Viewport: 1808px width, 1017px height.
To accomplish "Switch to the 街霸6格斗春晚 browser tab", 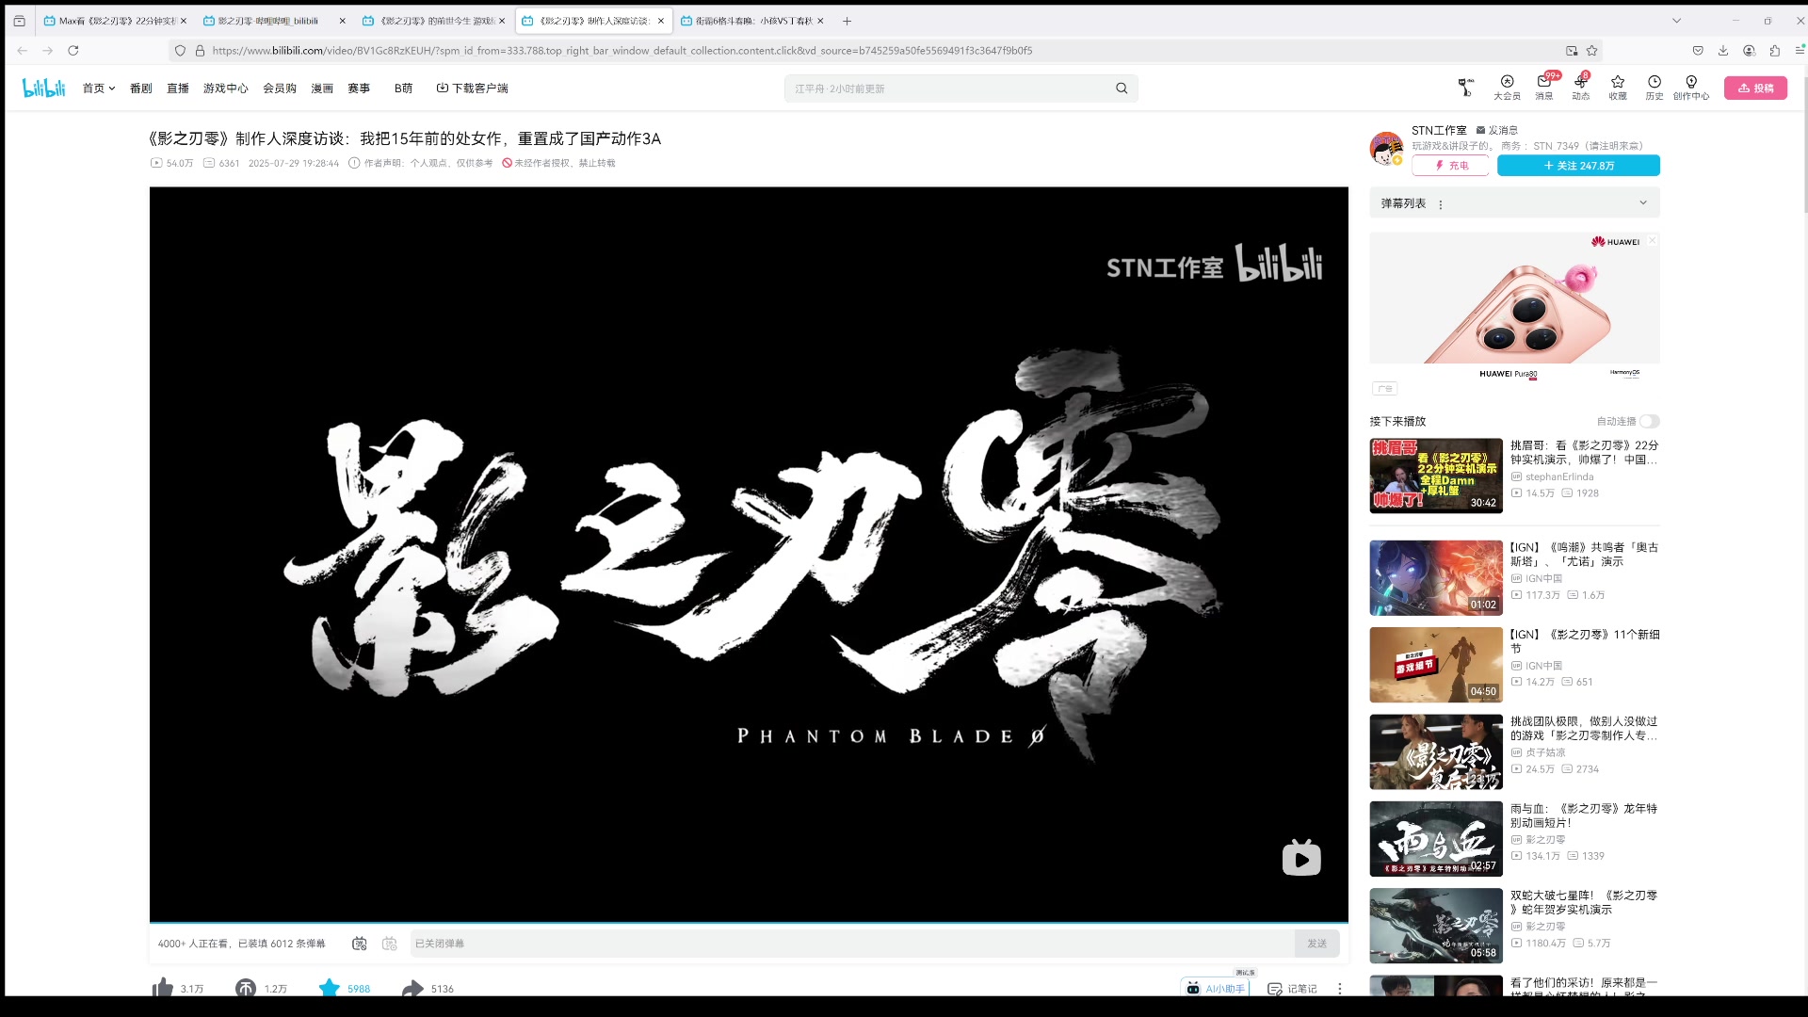I will pyautogui.click(x=752, y=21).
